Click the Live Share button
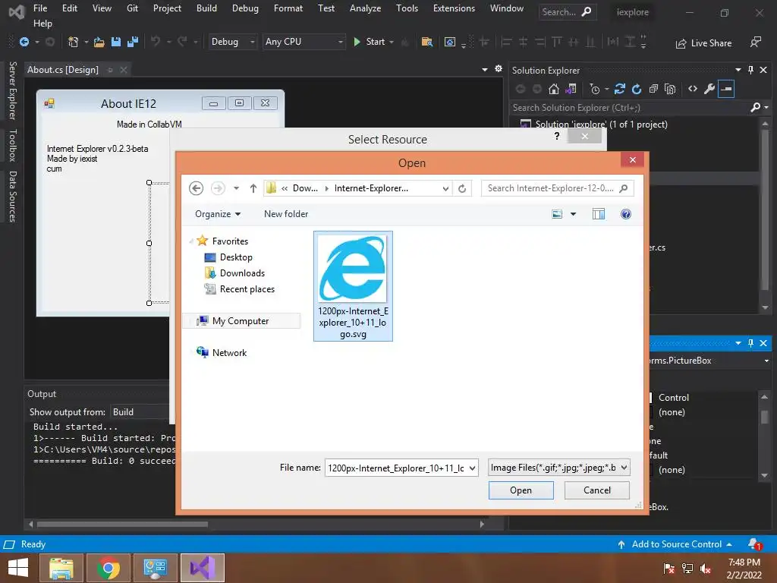777x583 pixels. click(x=703, y=43)
